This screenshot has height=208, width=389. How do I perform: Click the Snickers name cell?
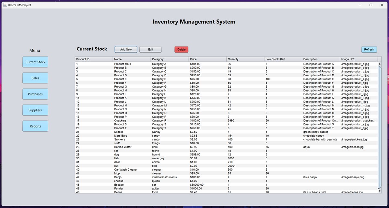click(x=132, y=139)
